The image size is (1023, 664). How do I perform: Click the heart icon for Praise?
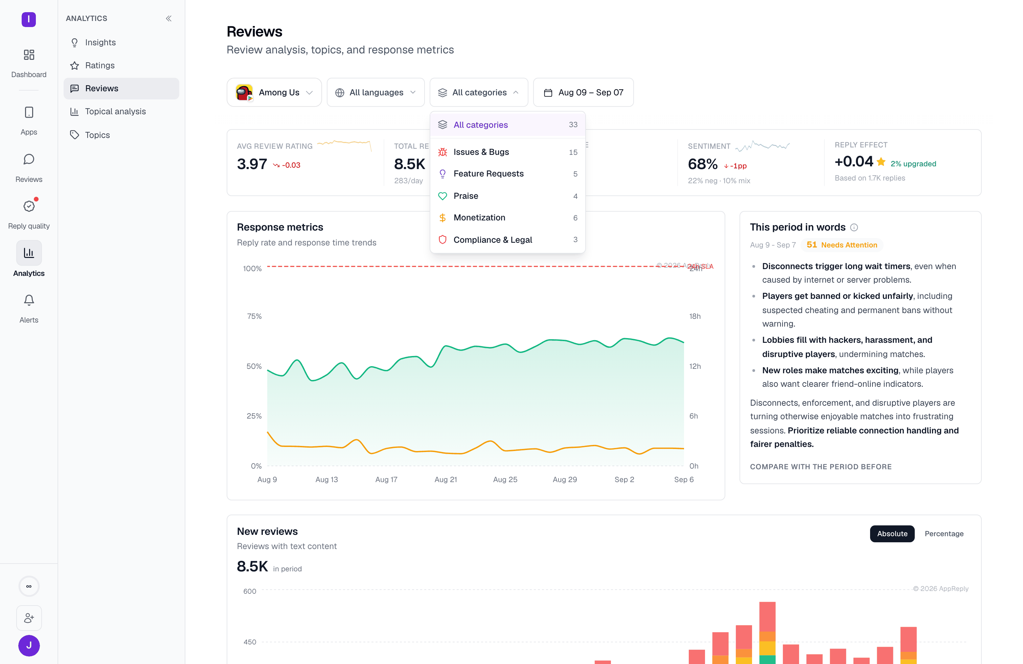[x=442, y=196]
